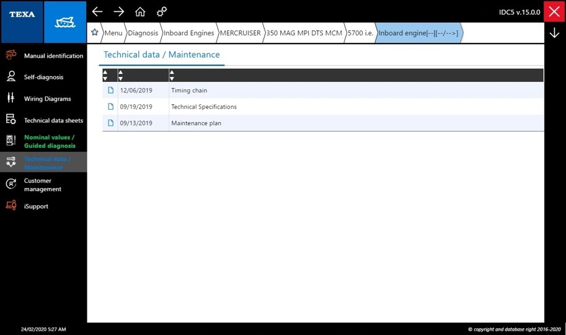Open the Technical Specifications document
566x335 pixels.
coord(204,107)
